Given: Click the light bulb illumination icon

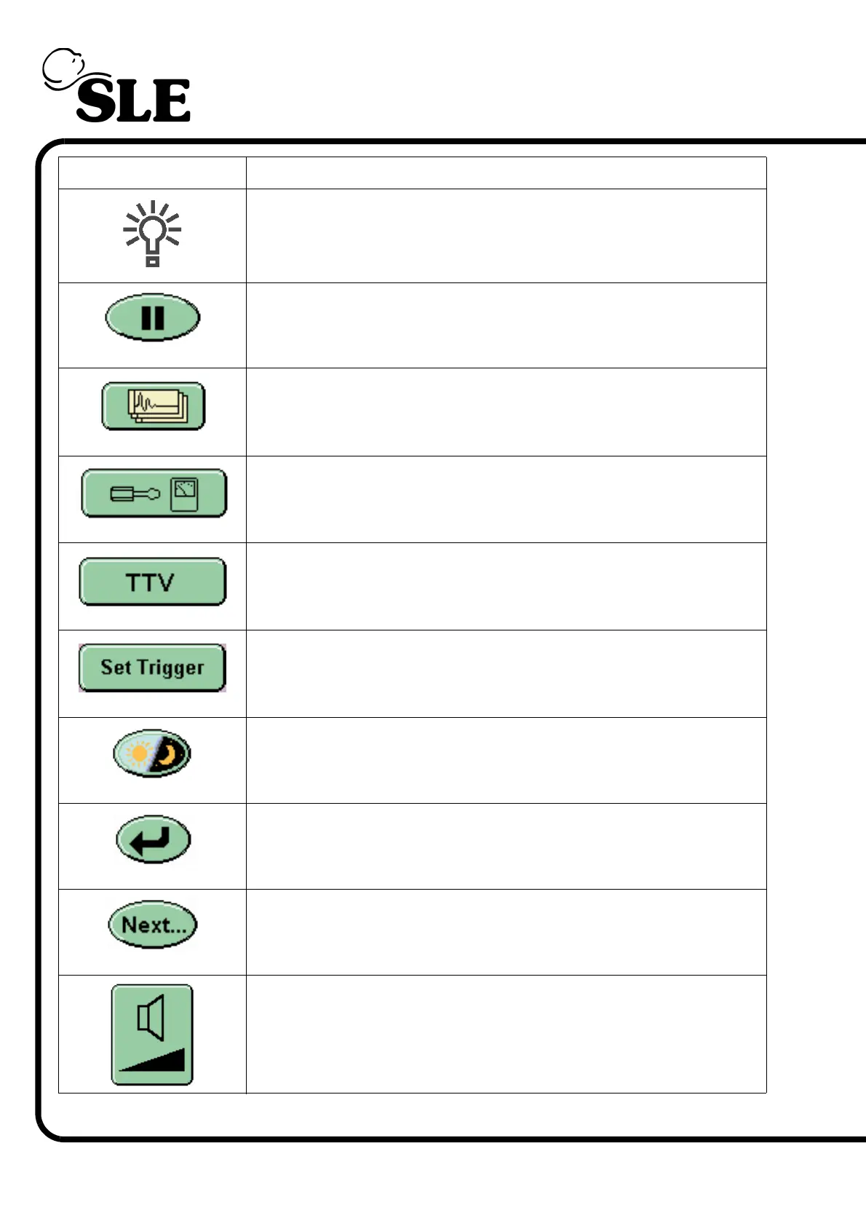Looking at the screenshot, I should 152,233.
